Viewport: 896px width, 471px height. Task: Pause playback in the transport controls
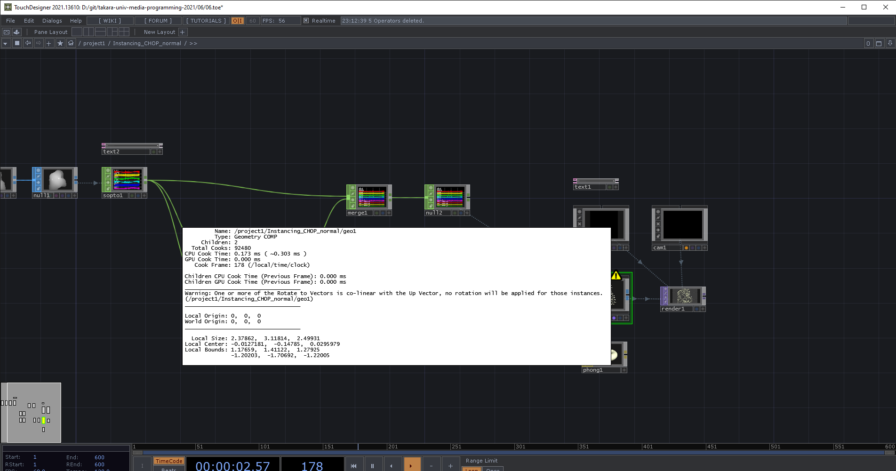[373, 465]
